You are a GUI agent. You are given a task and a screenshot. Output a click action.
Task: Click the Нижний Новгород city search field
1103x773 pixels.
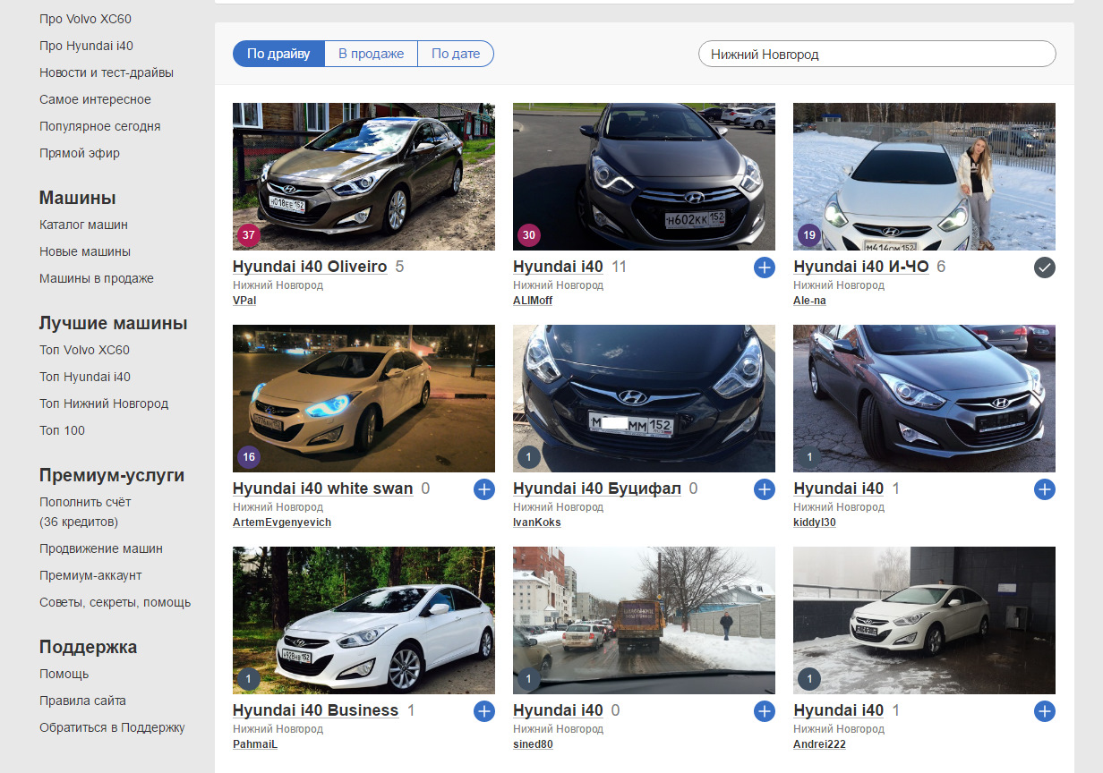[x=876, y=54]
